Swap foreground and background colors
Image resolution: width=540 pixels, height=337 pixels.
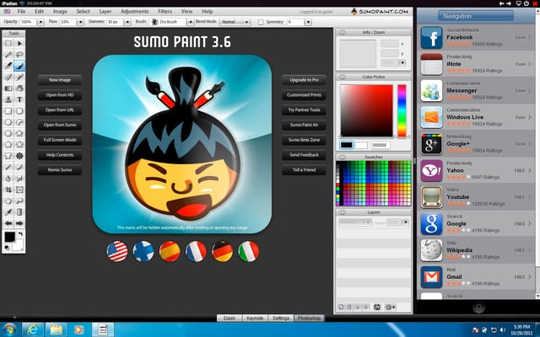(20, 234)
